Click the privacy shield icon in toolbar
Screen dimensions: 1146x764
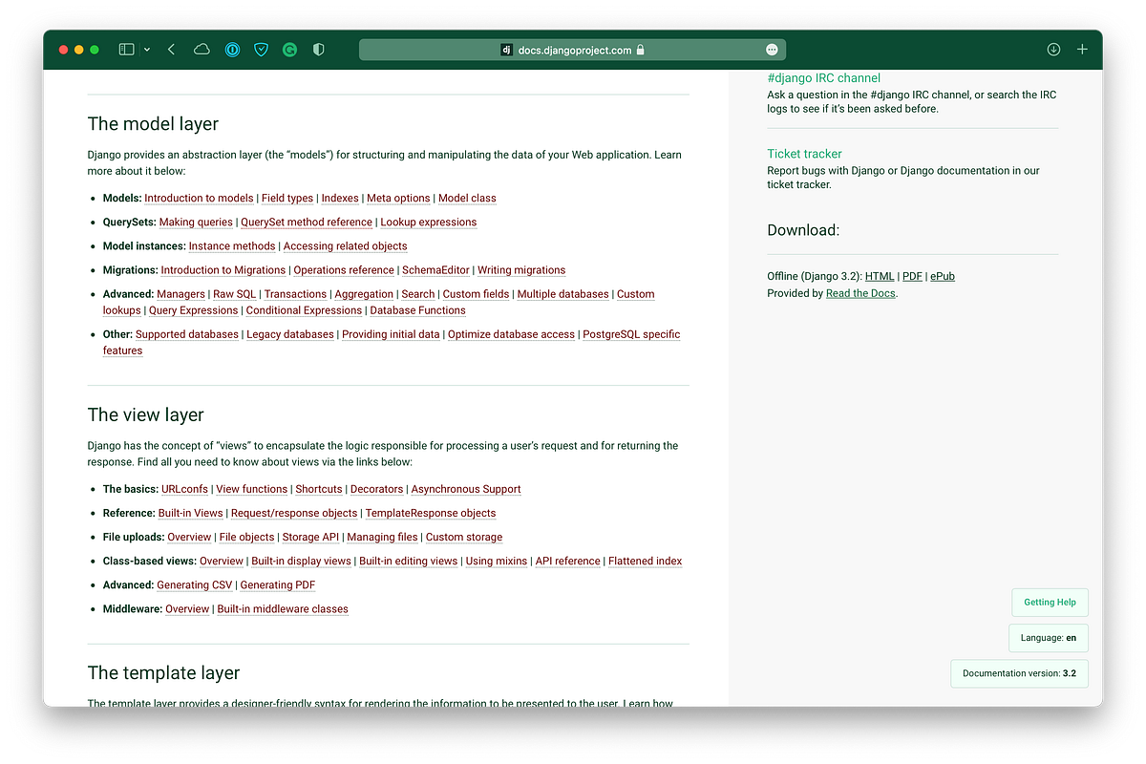[318, 49]
